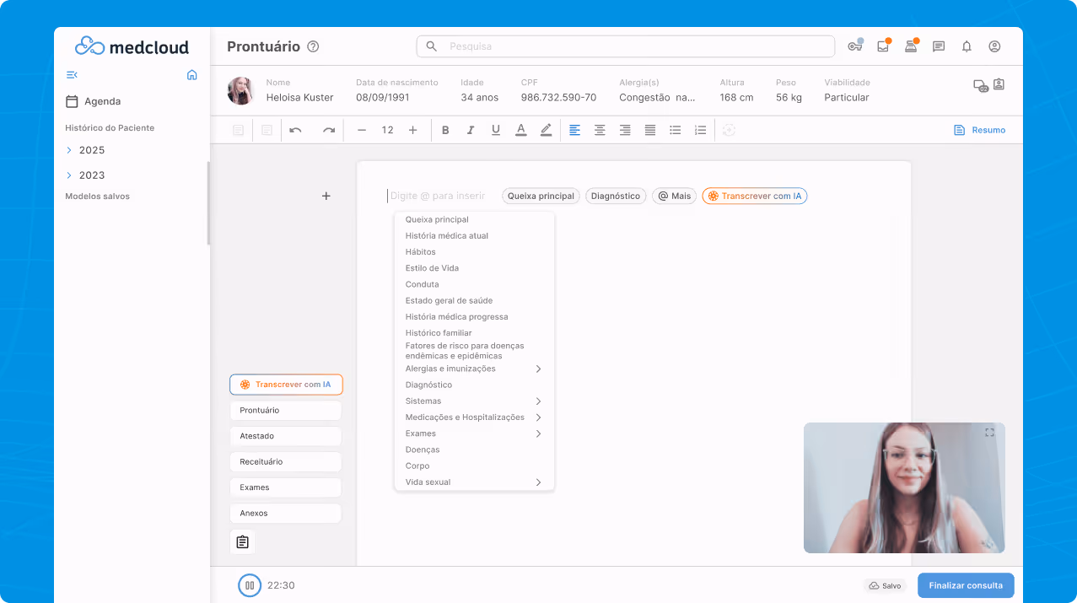
Task: Select Diagnóstico from the insert menu
Action: pyautogui.click(x=423, y=385)
